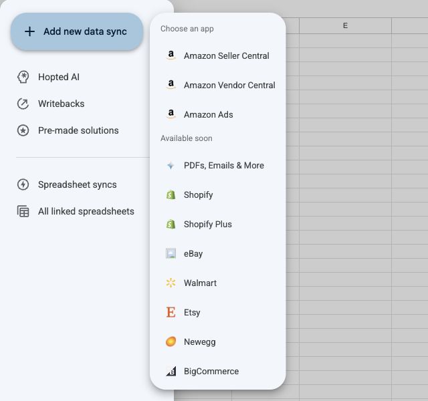Go to Writebacks
428x401 pixels.
[x=61, y=104]
